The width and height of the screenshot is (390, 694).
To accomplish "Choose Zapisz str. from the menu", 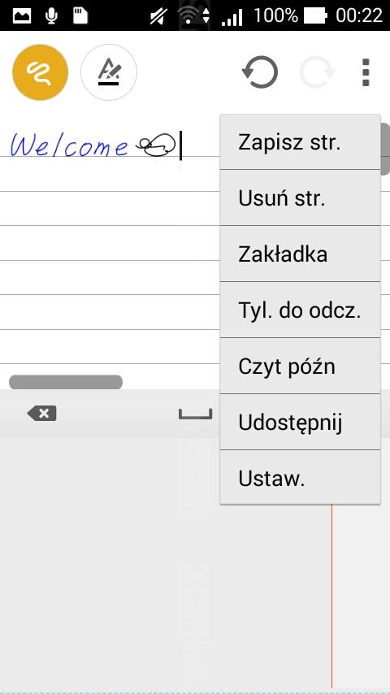I will click(x=300, y=142).
